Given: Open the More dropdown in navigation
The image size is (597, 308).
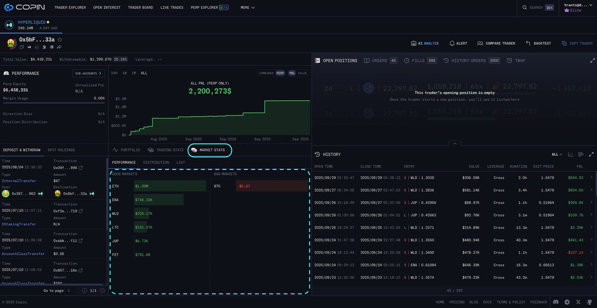Looking at the screenshot, I should [248, 7].
